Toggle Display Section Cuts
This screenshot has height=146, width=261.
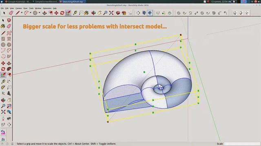[150, 13]
